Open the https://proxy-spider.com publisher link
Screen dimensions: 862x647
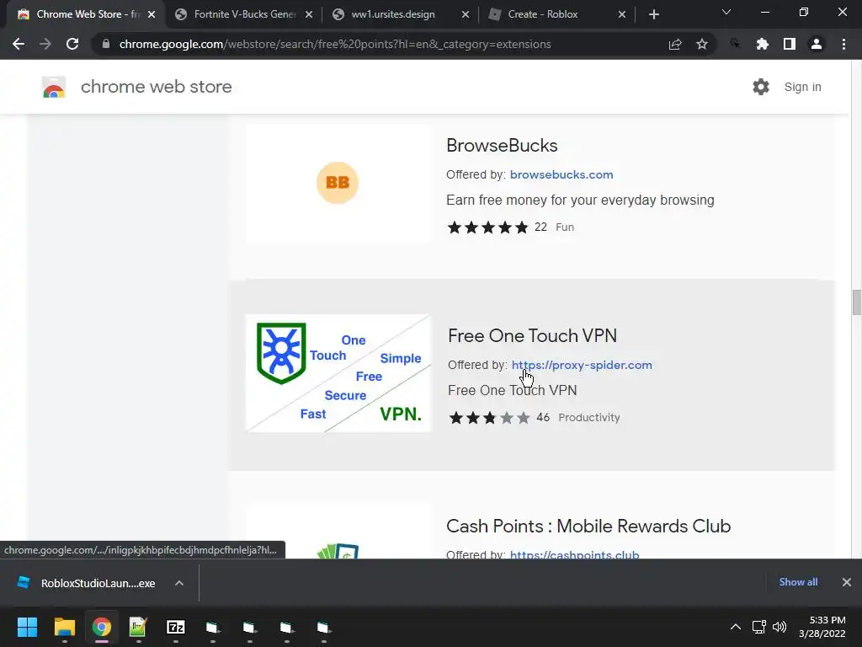click(582, 365)
